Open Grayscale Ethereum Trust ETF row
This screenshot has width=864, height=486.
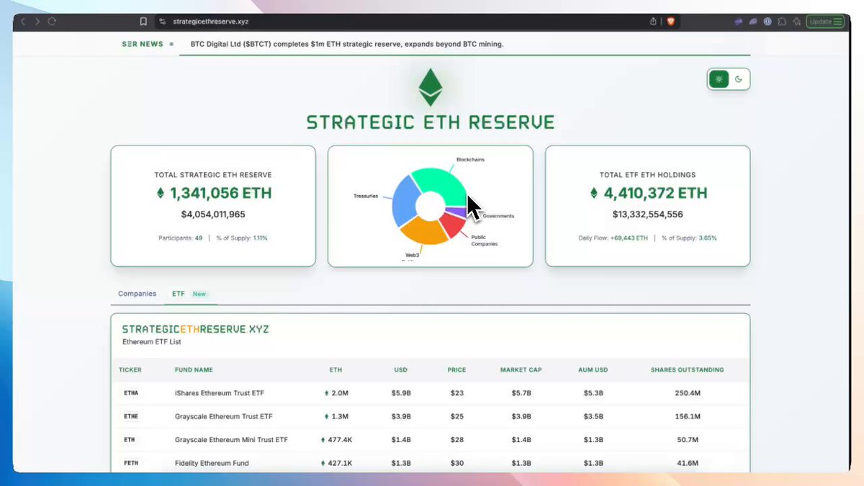(x=431, y=416)
